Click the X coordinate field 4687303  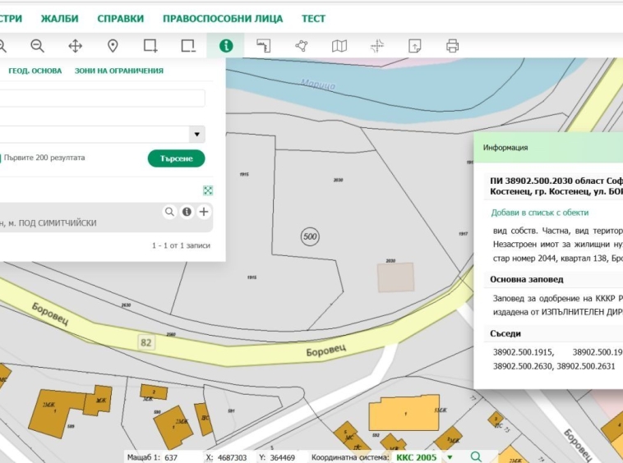[x=233, y=457]
